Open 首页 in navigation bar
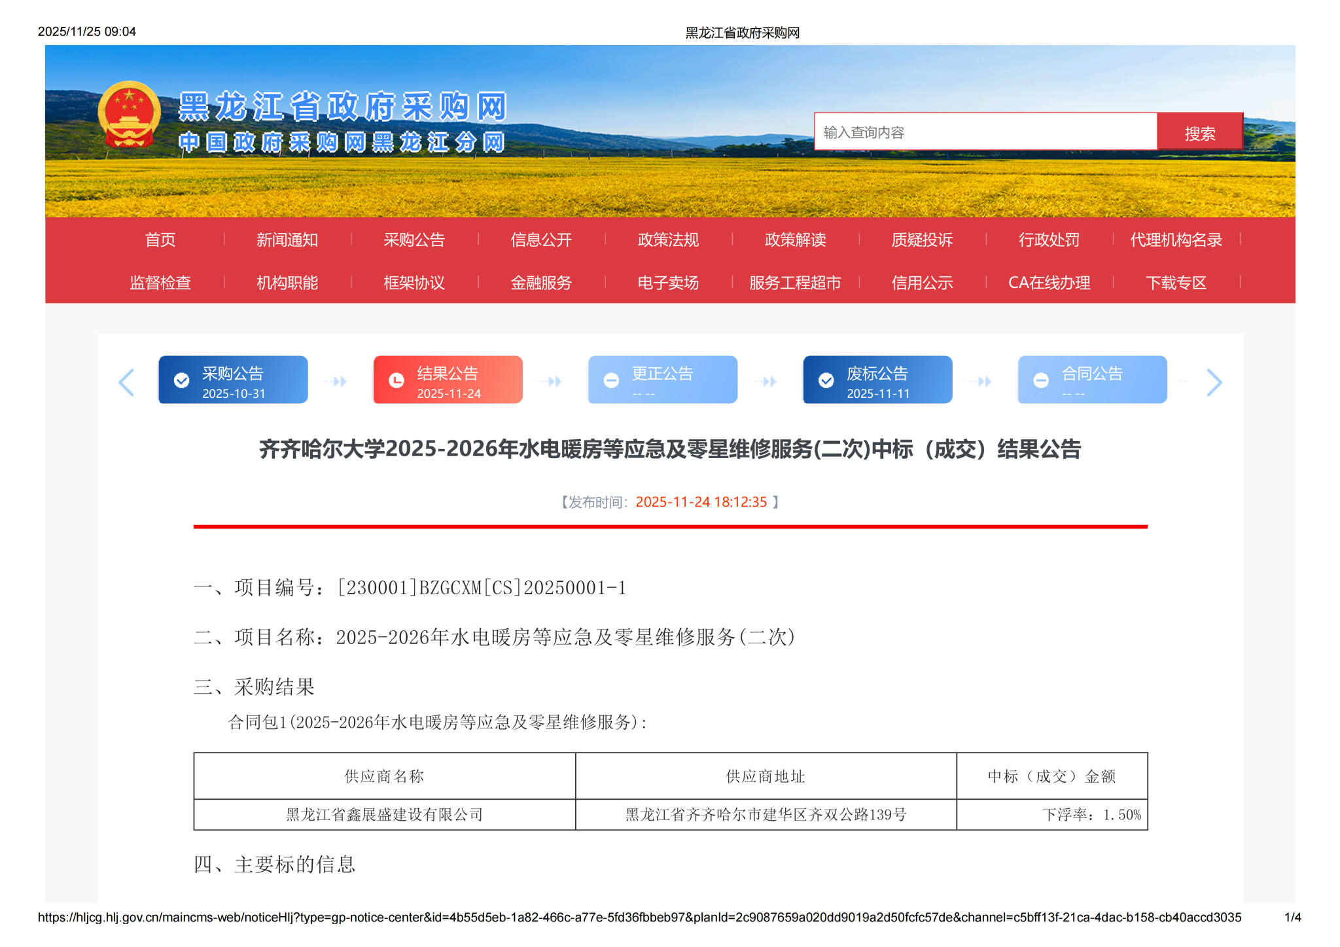 coord(160,240)
